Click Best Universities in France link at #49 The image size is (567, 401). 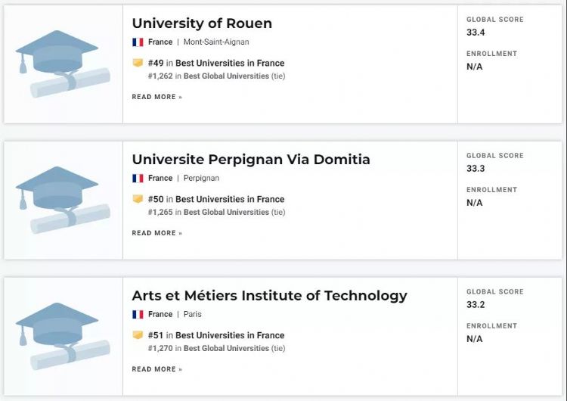point(230,63)
